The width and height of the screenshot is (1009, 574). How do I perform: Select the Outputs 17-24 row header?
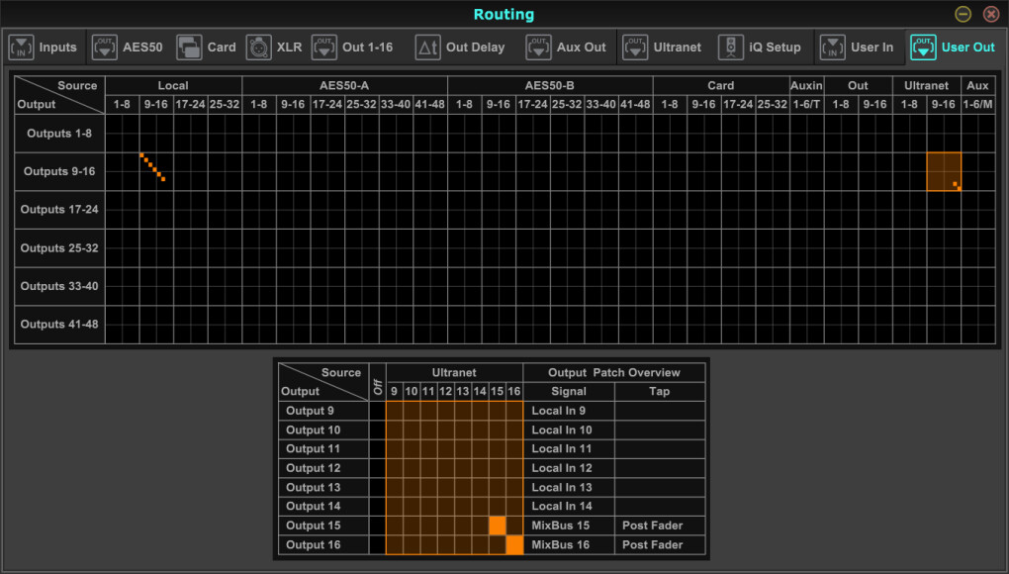coord(59,210)
